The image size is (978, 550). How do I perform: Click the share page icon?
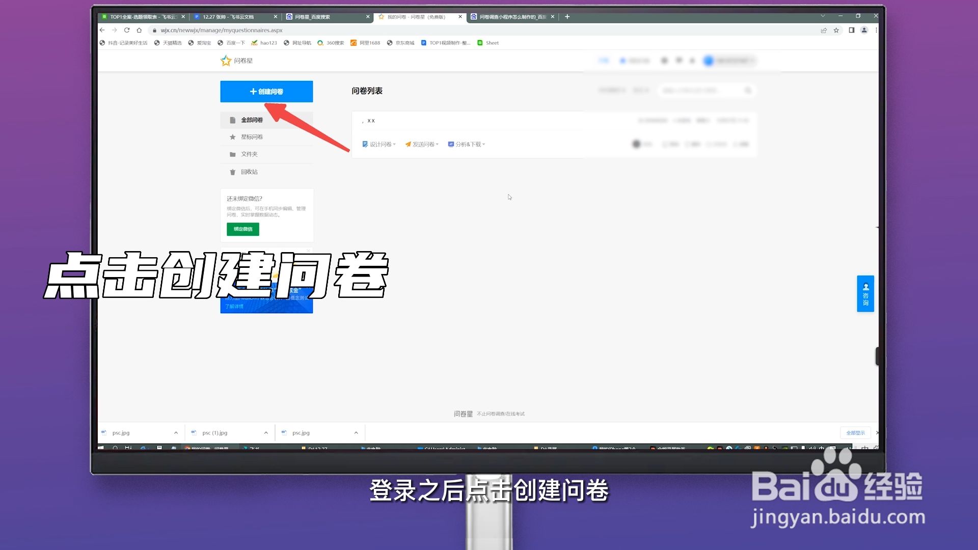(x=824, y=30)
